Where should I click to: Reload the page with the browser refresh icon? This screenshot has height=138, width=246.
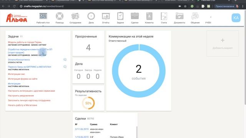tap(14, 6)
